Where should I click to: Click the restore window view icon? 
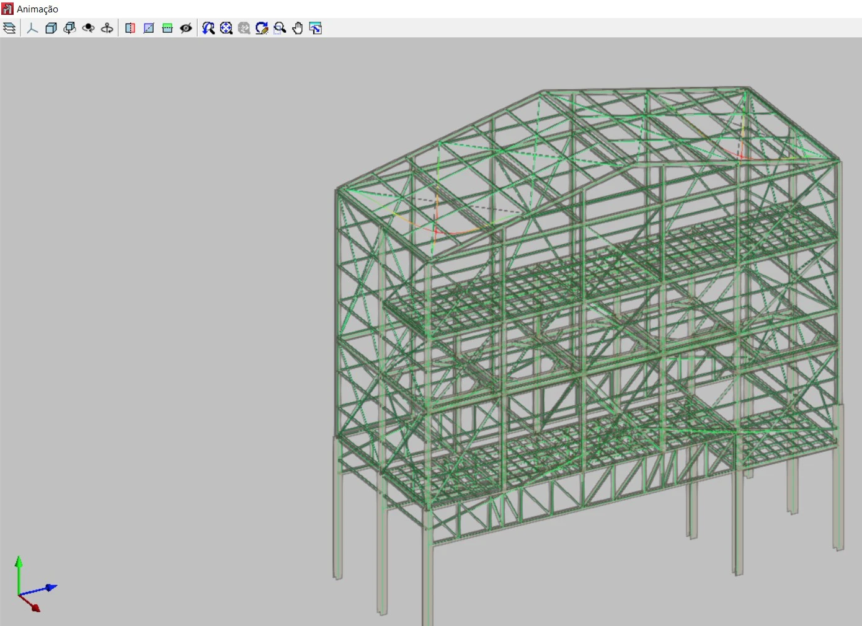click(316, 28)
